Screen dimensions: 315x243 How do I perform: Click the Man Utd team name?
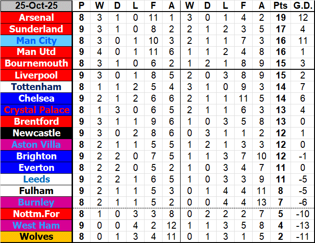(x=36, y=52)
